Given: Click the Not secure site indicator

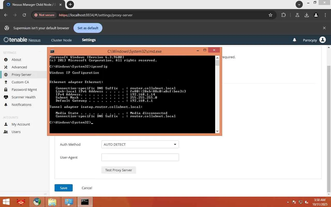Looking at the screenshot, I should 44,15.
